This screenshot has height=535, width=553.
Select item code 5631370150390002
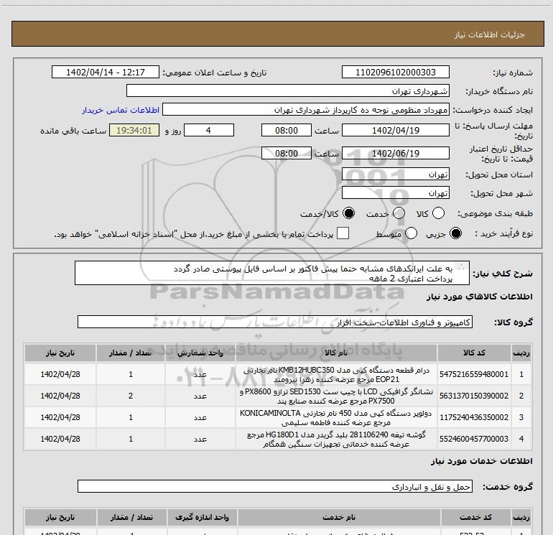tap(474, 396)
